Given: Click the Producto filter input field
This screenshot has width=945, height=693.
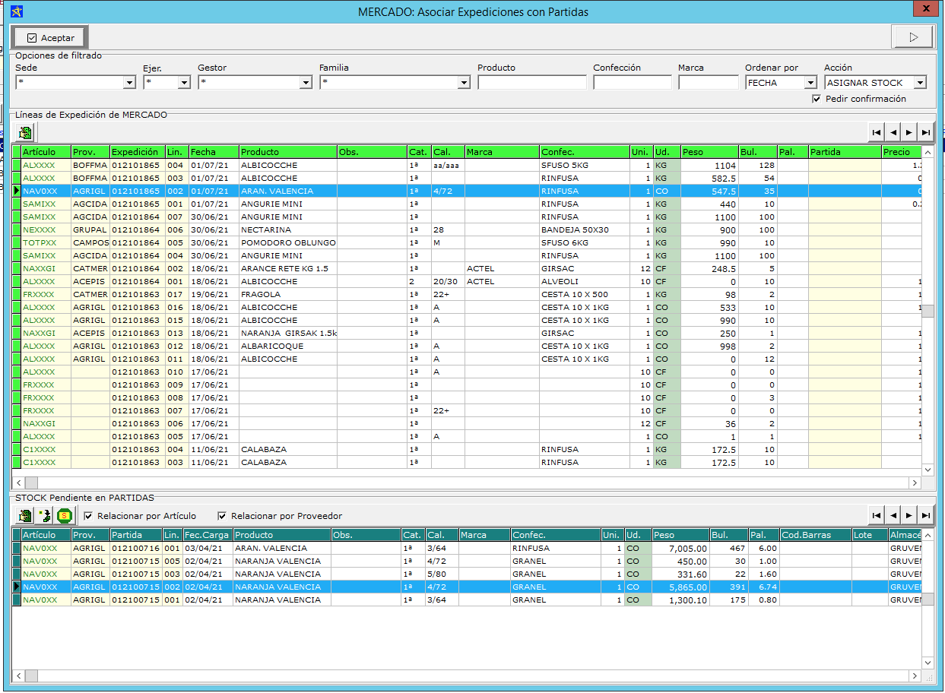Looking at the screenshot, I should (531, 83).
